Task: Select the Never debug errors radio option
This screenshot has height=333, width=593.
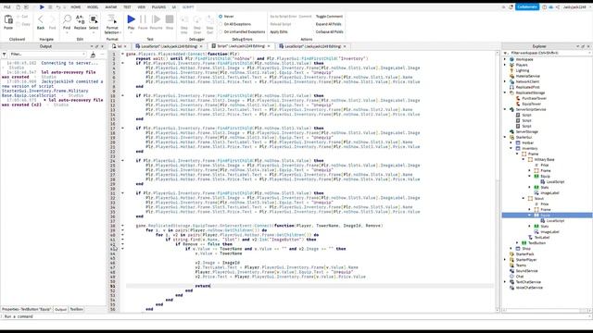Action: (221, 17)
